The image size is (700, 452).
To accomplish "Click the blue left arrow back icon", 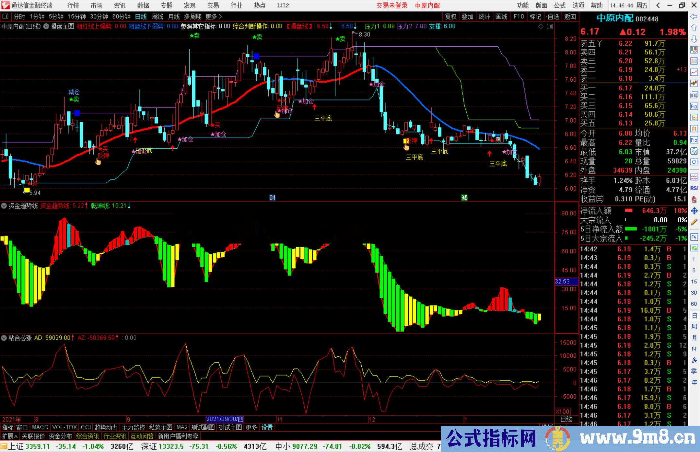I will (x=694, y=16).
